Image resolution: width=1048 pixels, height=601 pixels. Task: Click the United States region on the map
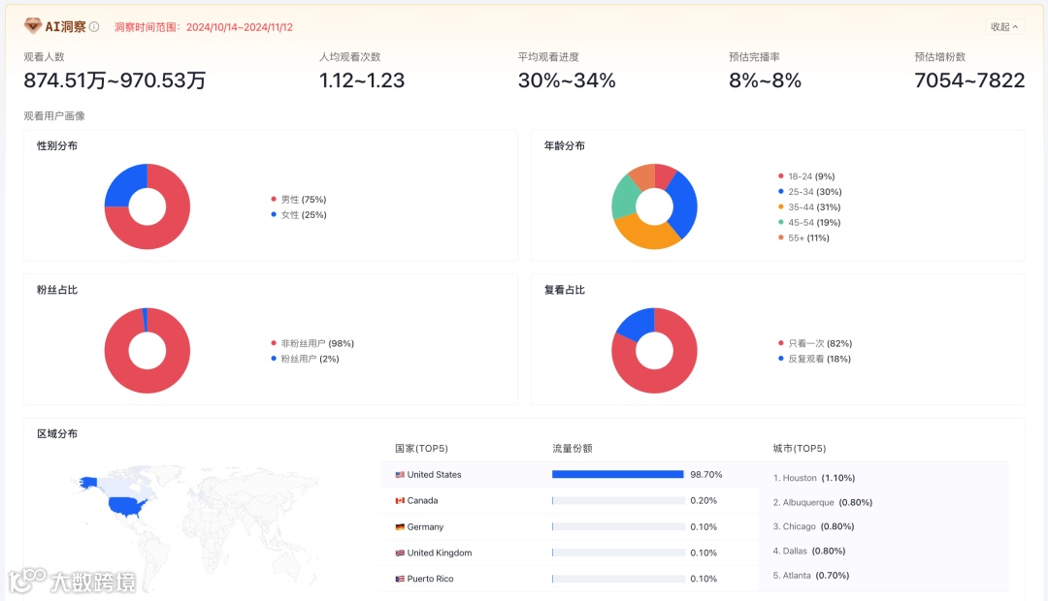coord(127,507)
